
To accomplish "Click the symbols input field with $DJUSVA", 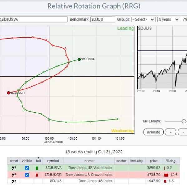I will pos(34,19).
